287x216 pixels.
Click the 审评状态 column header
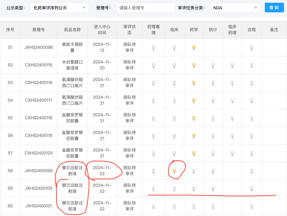[x=129, y=30]
